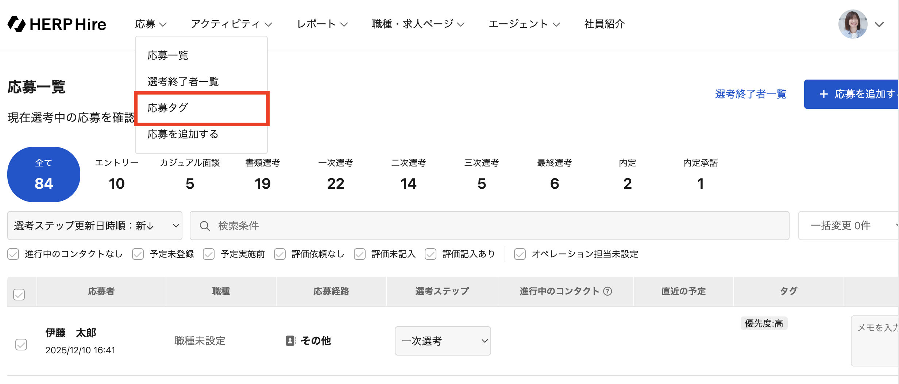899x384 pixels.
Task: Open the 社員紹介 navigation item
Action: click(x=605, y=24)
